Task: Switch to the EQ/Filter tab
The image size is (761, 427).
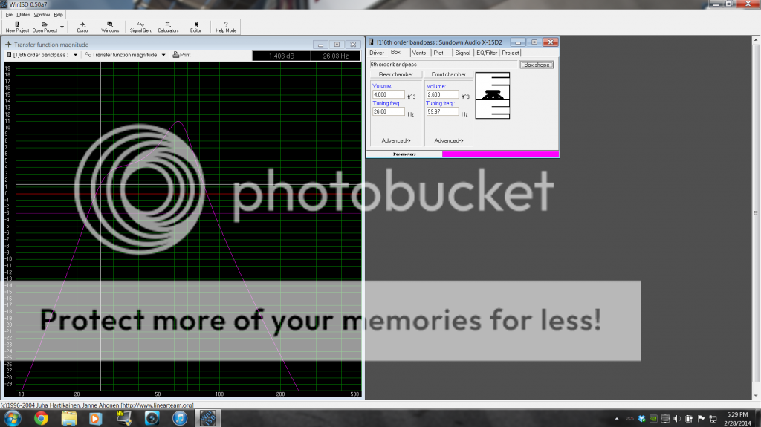Action: coord(486,53)
